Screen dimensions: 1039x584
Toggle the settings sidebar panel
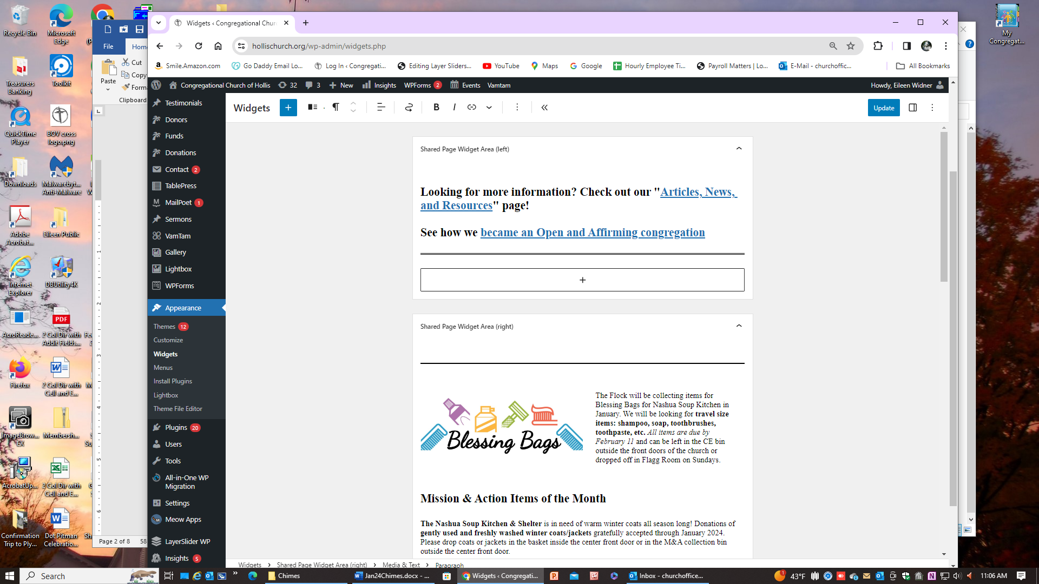pyautogui.click(x=912, y=108)
